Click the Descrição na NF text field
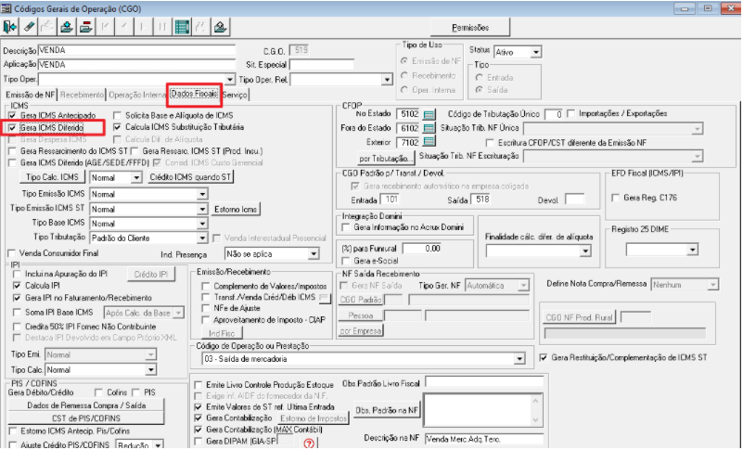Viewport: 743px width, 450px height. click(x=484, y=439)
